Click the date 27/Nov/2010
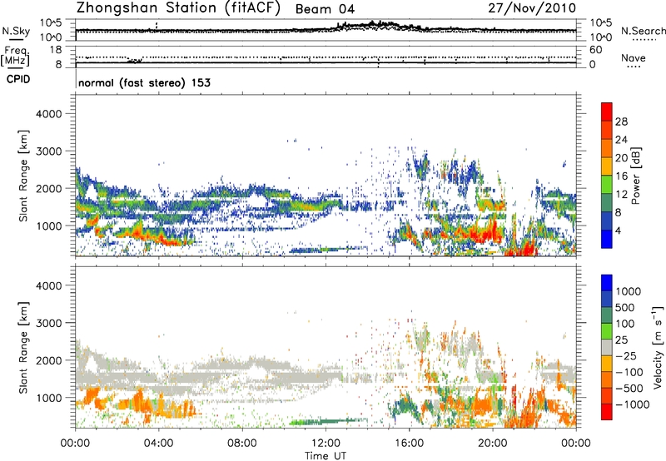This screenshot has height=461, width=666. click(532, 8)
